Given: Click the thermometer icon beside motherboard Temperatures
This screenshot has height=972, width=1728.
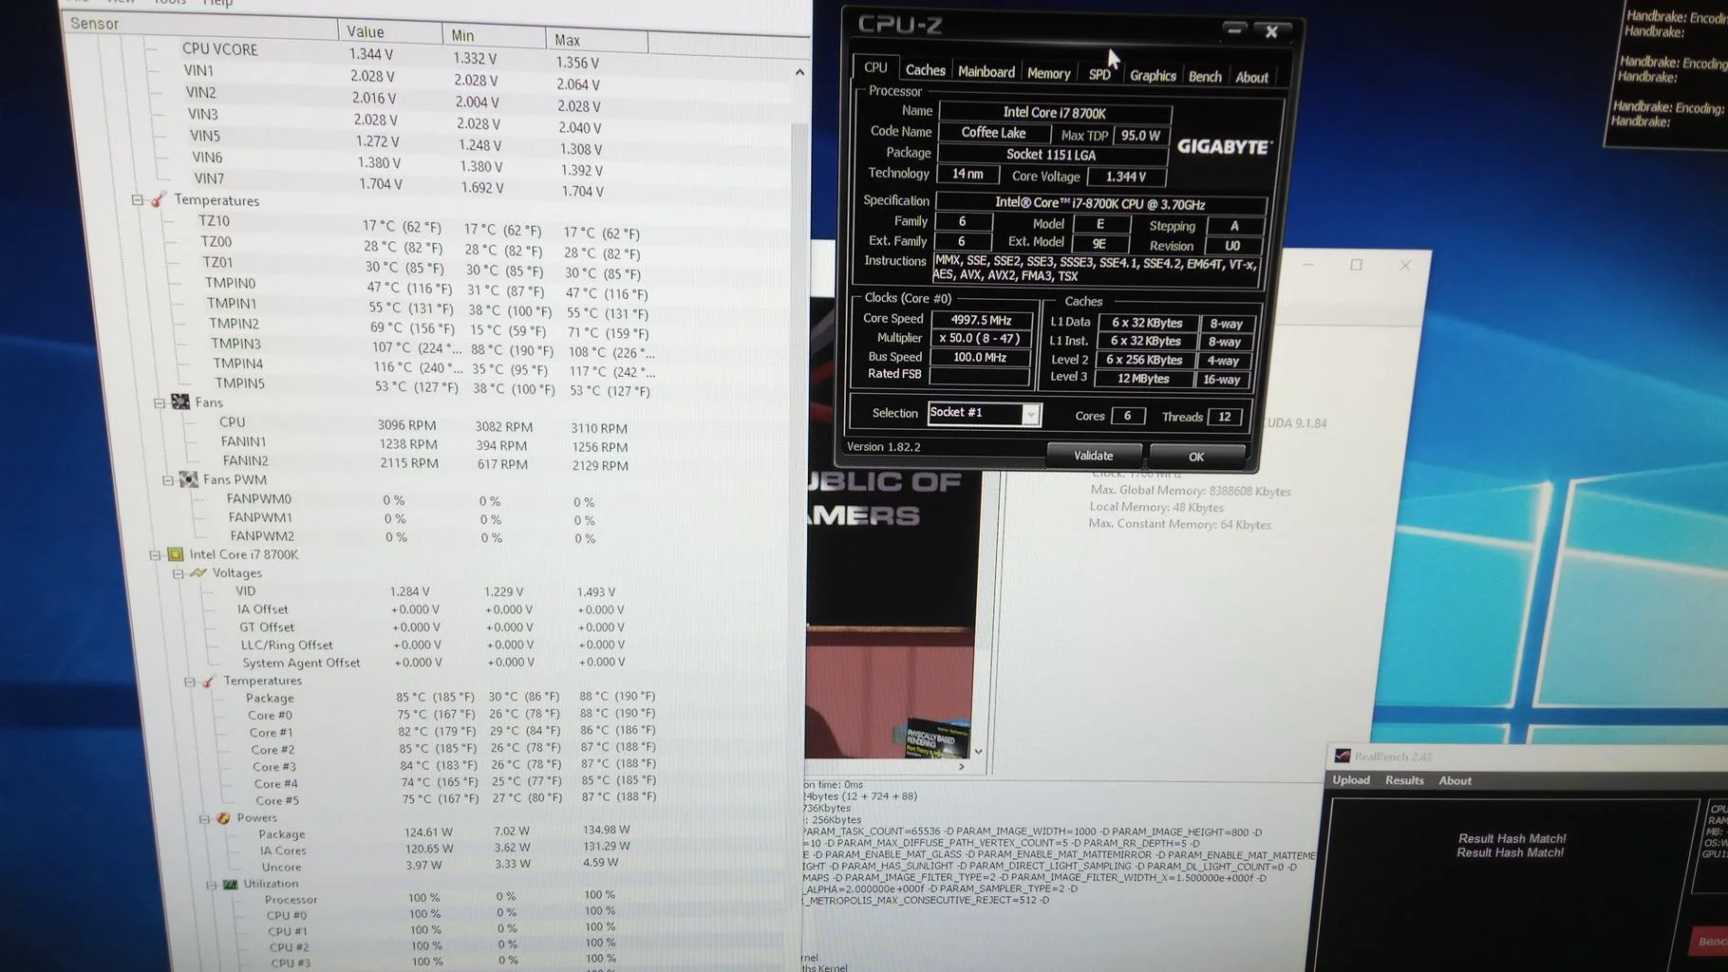Looking at the screenshot, I should 158,199.
